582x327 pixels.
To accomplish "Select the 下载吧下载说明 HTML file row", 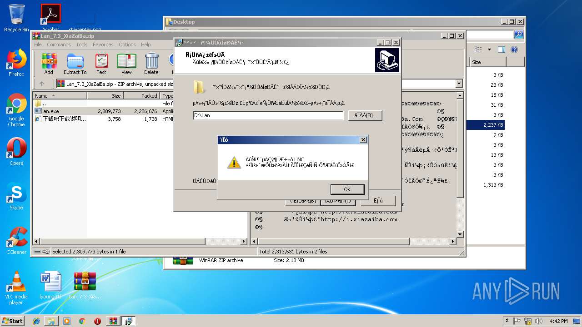I will click(103, 119).
